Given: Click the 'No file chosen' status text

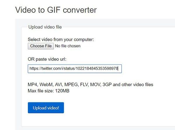Looking at the screenshot, I should [x=68, y=46].
